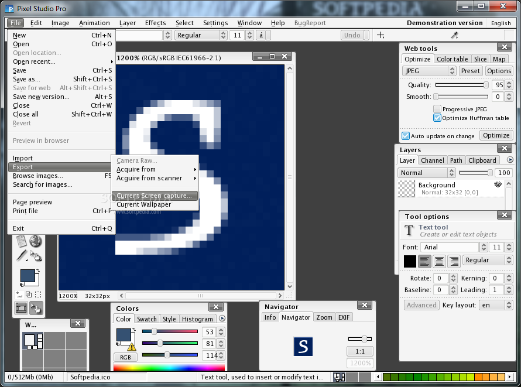Click the layer opacity slider
The height and width of the screenshot is (387, 521).
[476, 172]
